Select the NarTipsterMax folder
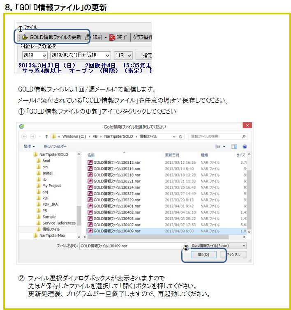 coord(52,235)
